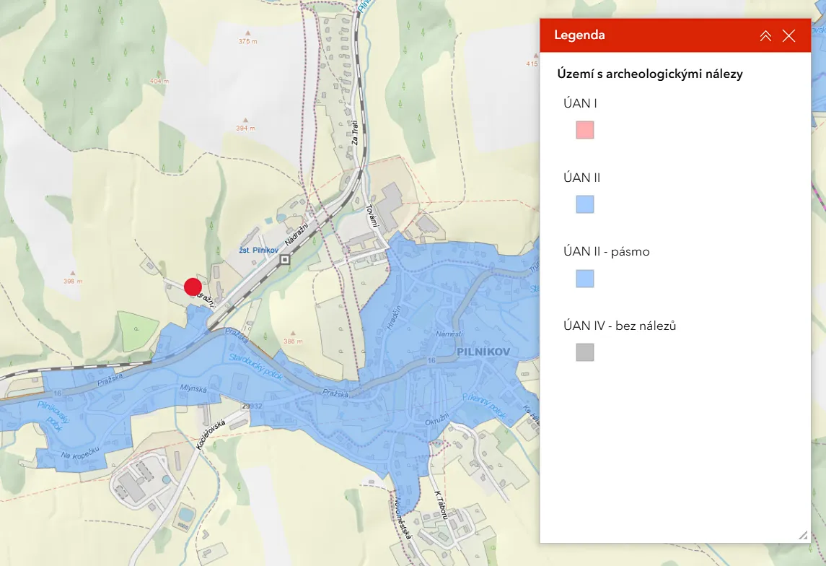Click the red point marker on the map
826x566 pixels.
pos(193,287)
